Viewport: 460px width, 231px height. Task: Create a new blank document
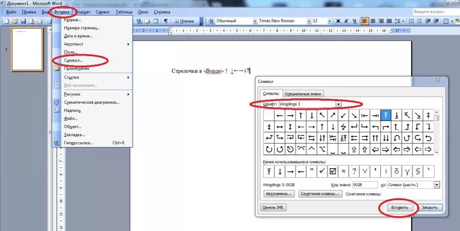tap(7, 21)
